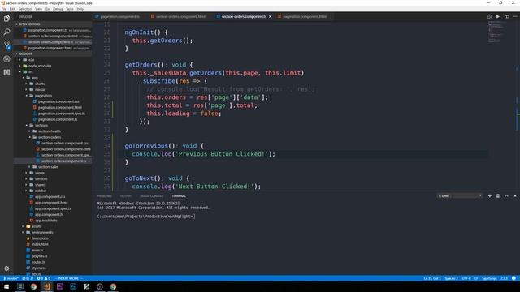This screenshot has width=520, height=292.
Task: Open styles.css in explorer
Action: click(x=39, y=268)
